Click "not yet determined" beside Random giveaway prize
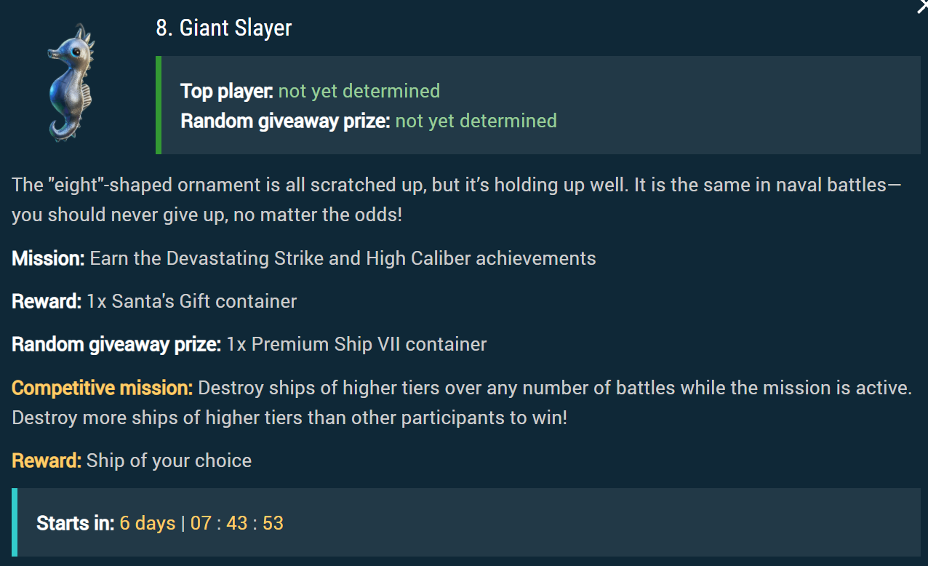 (476, 121)
